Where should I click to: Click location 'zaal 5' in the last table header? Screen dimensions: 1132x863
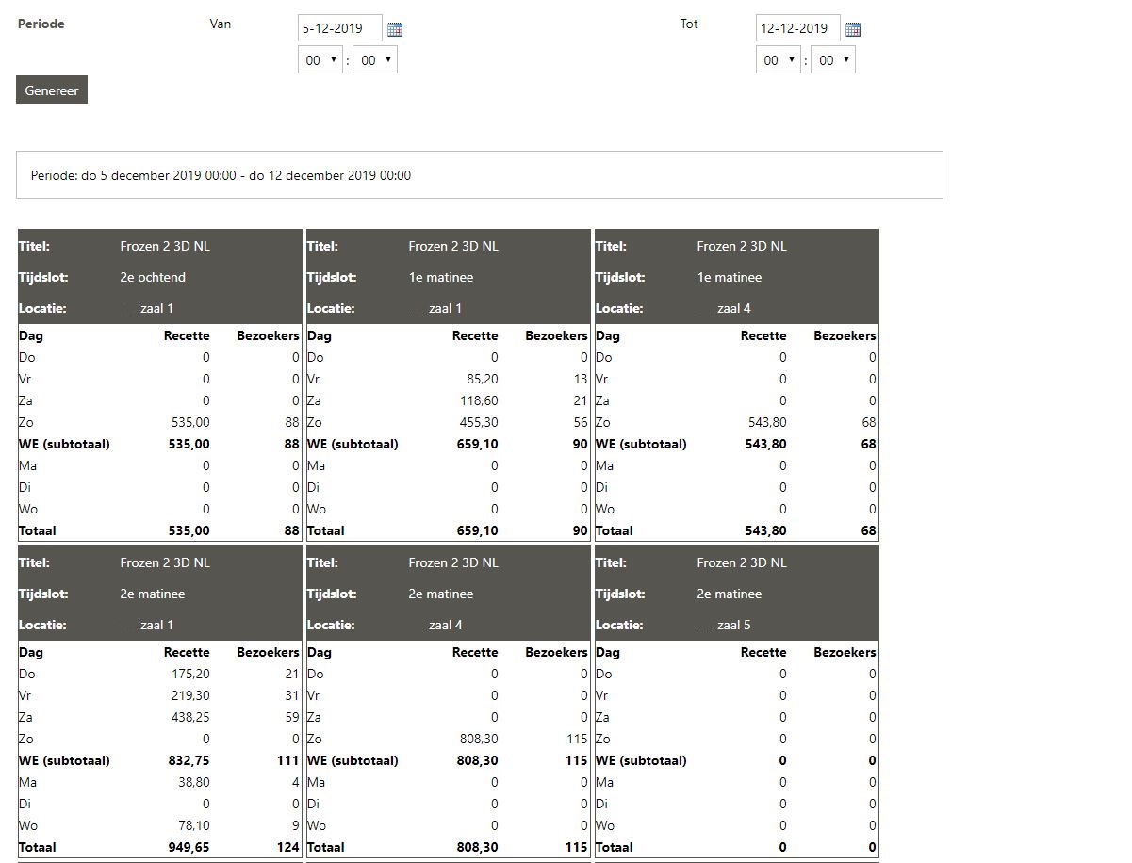(734, 625)
